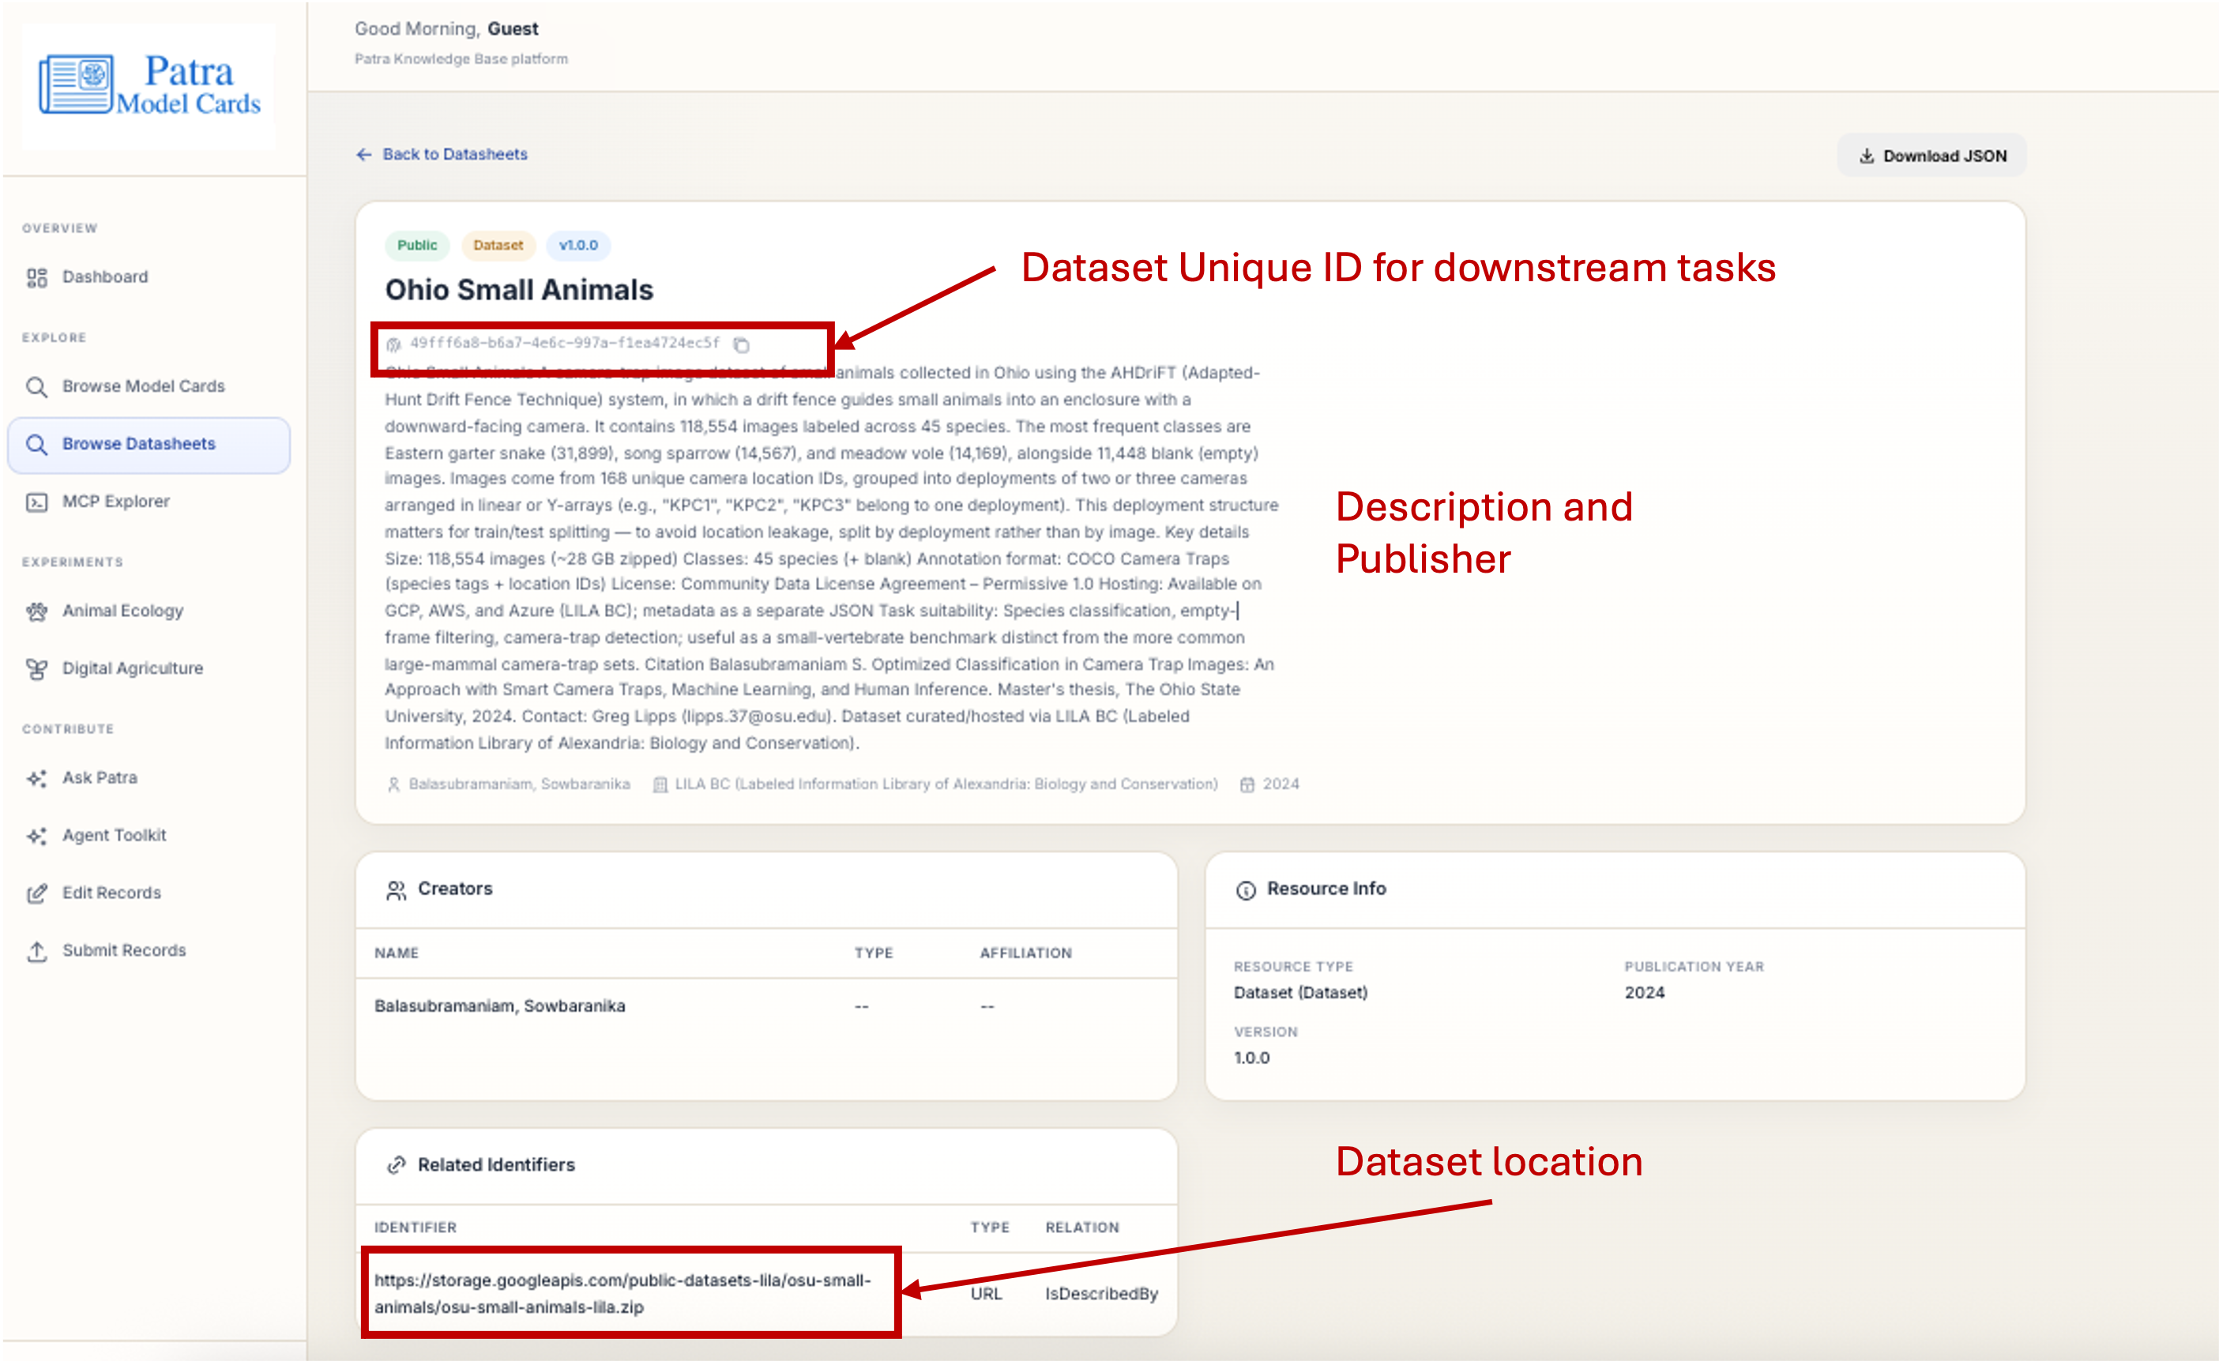The height and width of the screenshot is (1361, 2219).
Task: Click the fingerprint icon beside the dataset ID
Action: pyautogui.click(x=393, y=344)
